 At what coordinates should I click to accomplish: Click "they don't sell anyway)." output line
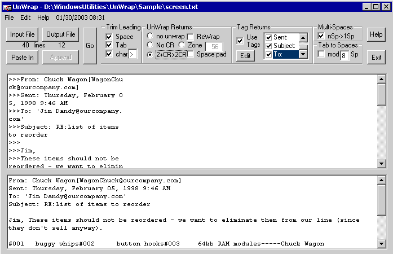pyautogui.click(x=55, y=228)
